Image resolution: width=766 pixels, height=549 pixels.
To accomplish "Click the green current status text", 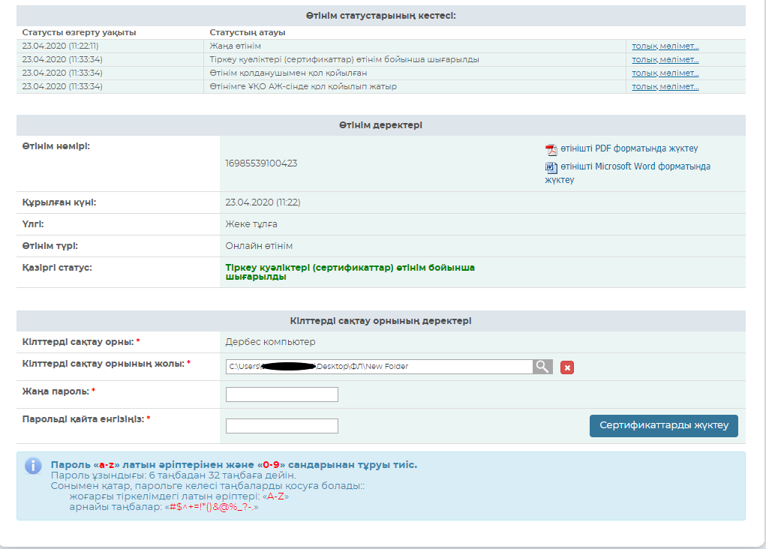I will pyautogui.click(x=350, y=272).
